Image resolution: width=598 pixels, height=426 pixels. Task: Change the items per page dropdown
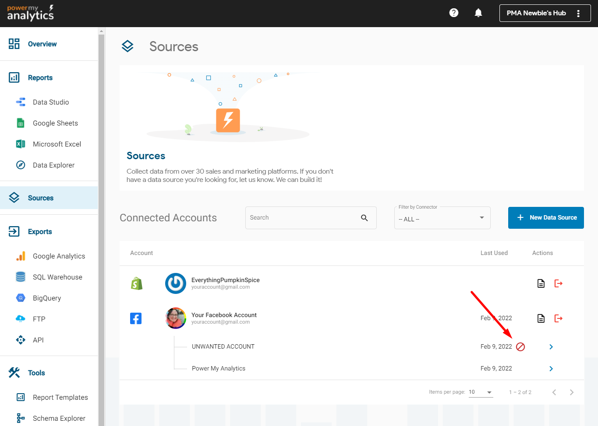point(481,392)
